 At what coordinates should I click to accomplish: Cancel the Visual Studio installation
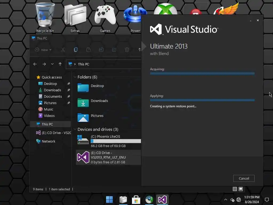pyautogui.click(x=244, y=178)
